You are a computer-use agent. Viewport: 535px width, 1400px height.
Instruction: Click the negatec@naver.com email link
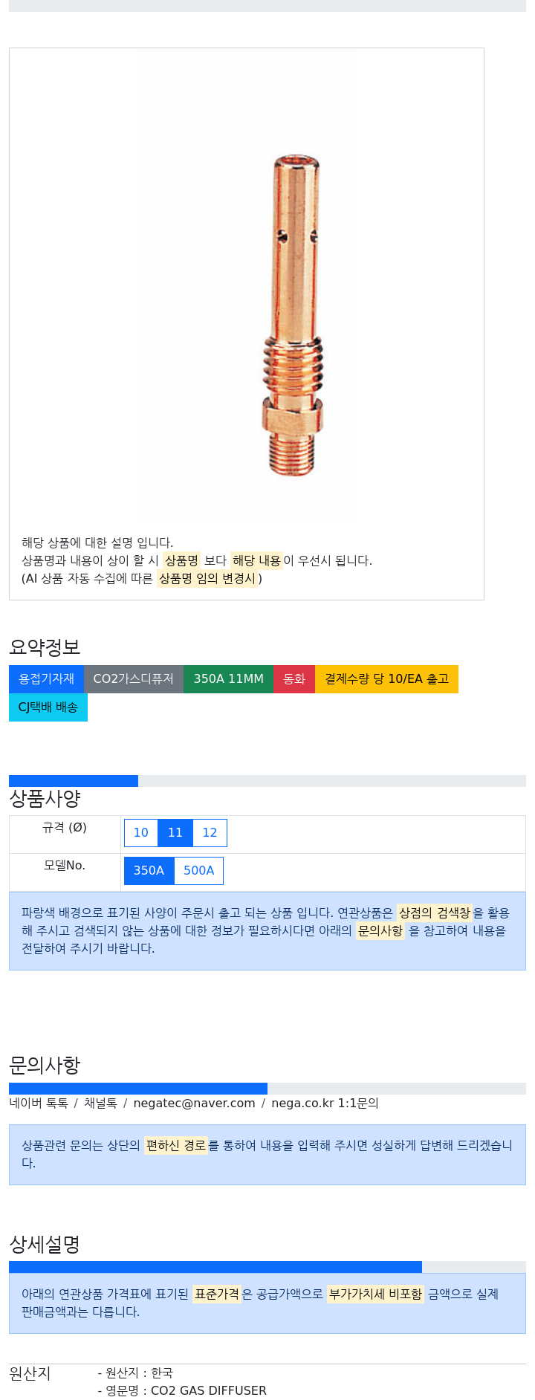[194, 1104]
